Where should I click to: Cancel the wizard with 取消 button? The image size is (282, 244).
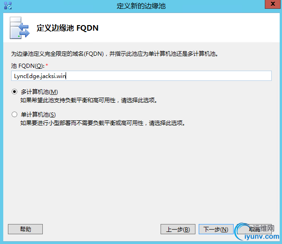pos(254,229)
